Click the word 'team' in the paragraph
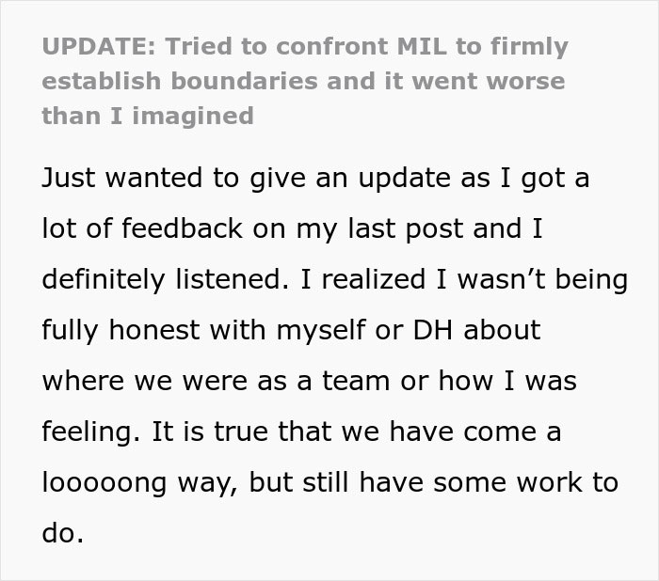The height and width of the screenshot is (581, 659). pos(356,381)
